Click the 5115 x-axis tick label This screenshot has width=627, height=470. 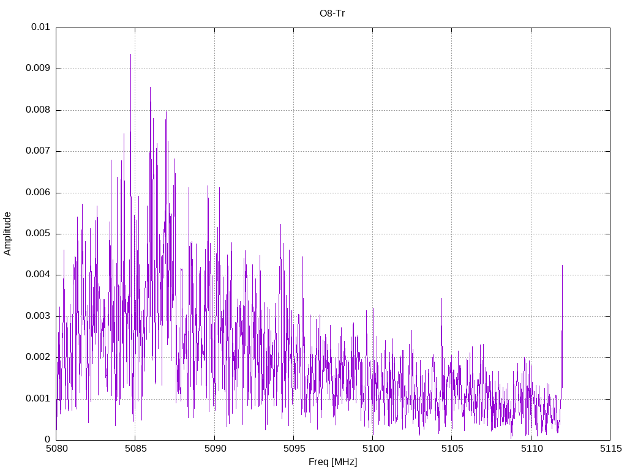tap(610, 449)
